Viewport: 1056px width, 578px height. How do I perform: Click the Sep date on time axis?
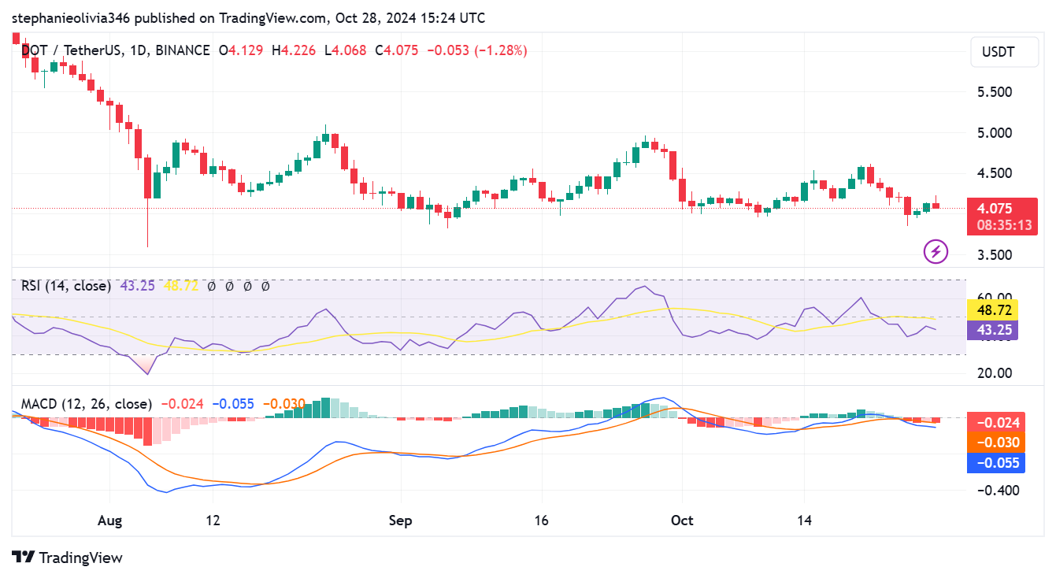[401, 521]
